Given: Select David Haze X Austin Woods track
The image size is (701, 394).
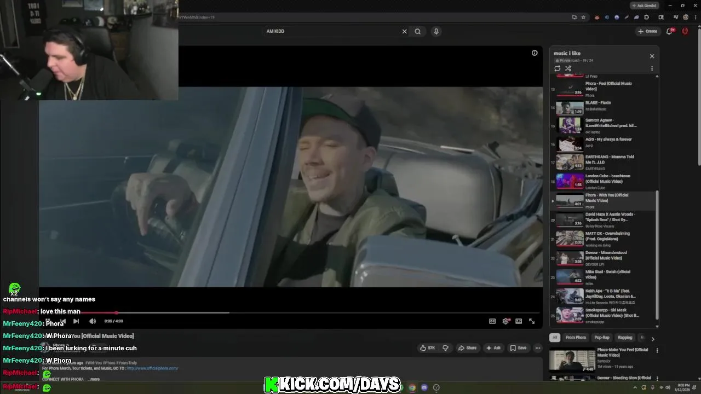Looking at the screenshot, I should (x=602, y=219).
